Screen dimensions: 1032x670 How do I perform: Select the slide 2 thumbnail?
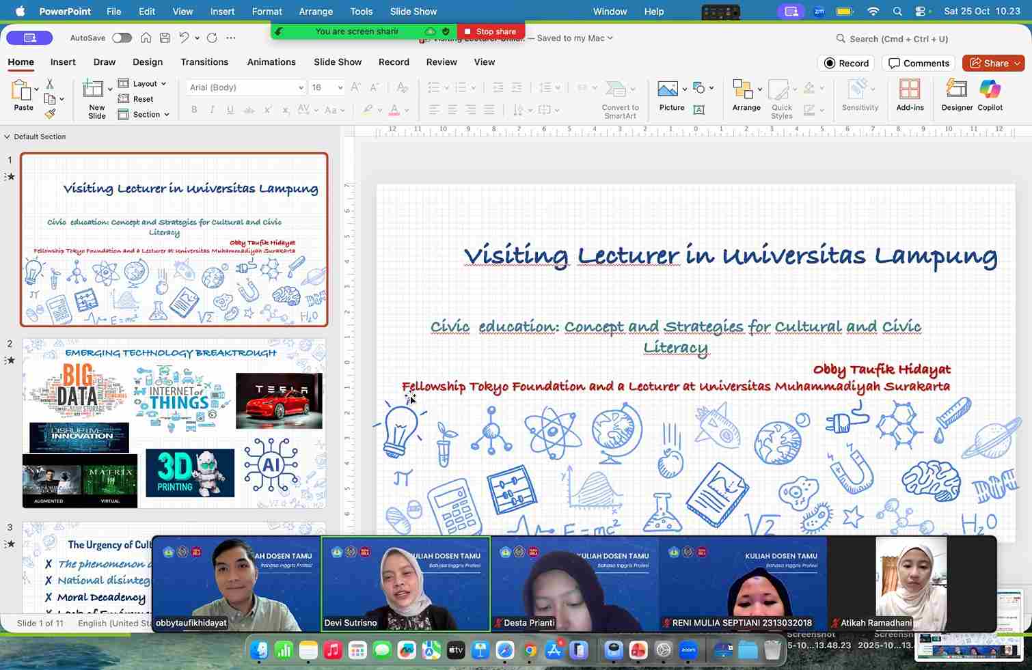(x=174, y=423)
